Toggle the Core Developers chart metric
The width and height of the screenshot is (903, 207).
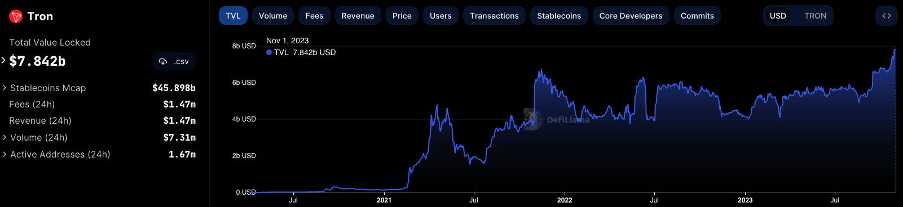(x=631, y=16)
